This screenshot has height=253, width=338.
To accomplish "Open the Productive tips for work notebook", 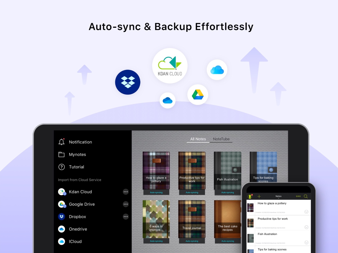I will point(192,171).
